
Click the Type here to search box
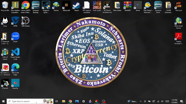coord(30,101)
